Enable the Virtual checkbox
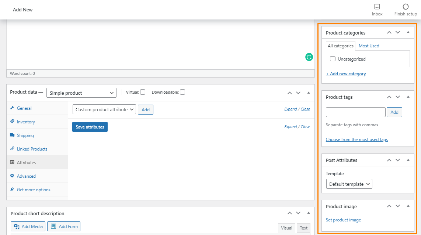Viewport: 421px width, 235px height. point(143,92)
